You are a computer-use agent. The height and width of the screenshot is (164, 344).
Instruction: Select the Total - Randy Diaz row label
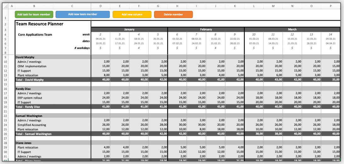tap(28, 107)
